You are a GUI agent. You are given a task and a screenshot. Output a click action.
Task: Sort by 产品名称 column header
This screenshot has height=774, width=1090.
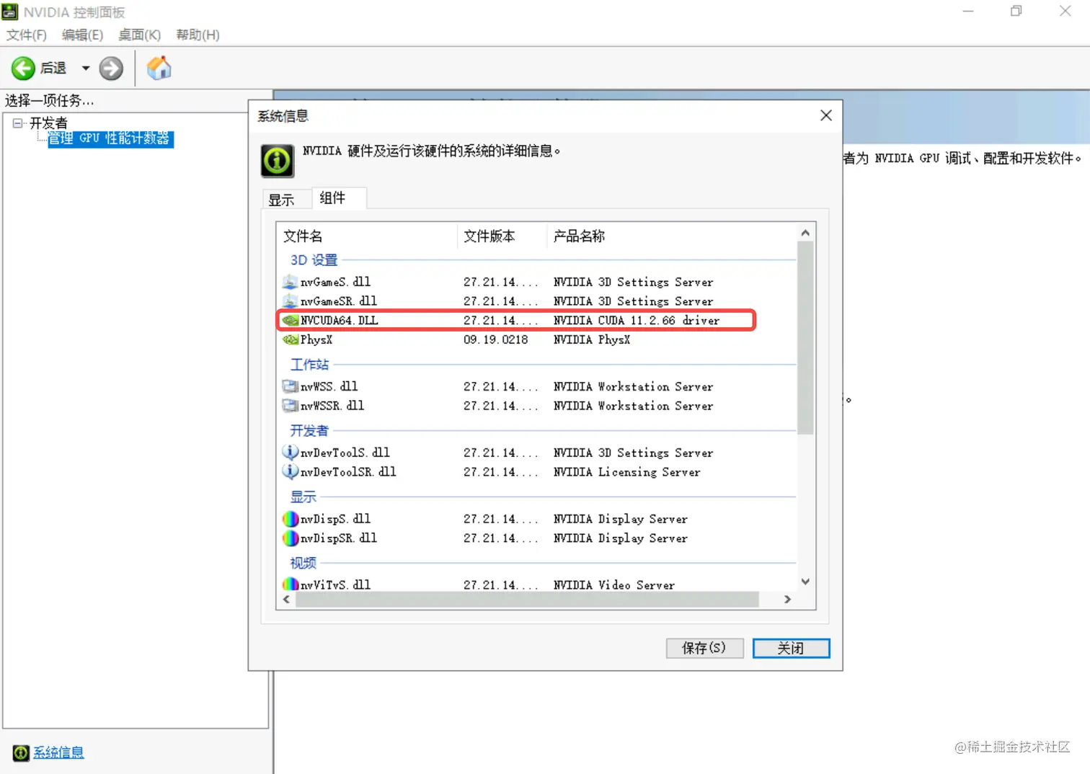pos(672,236)
